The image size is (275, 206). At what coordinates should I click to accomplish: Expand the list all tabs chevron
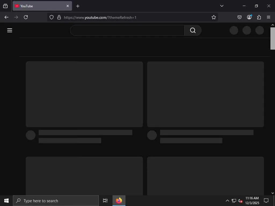click(x=222, y=6)
